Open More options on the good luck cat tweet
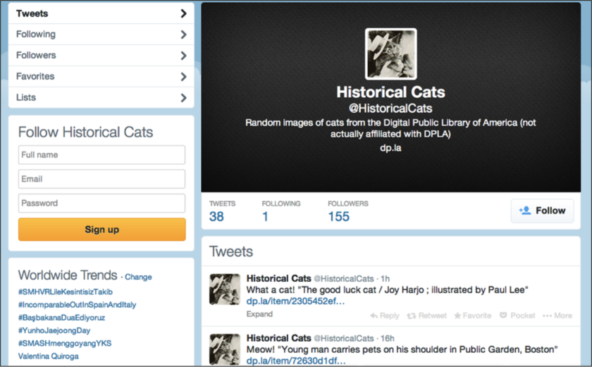 (x=557, y=316)
